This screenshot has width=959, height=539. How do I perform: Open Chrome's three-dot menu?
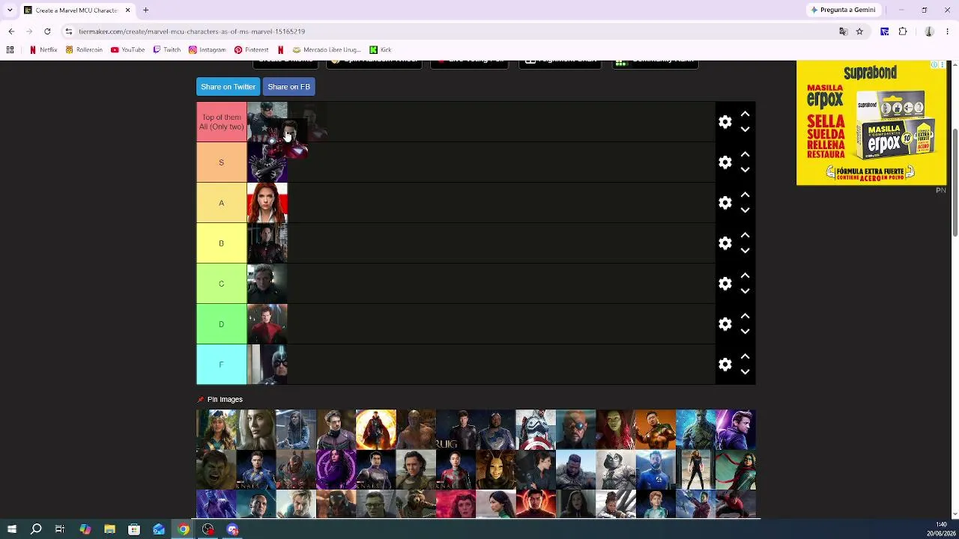point(948,31)
